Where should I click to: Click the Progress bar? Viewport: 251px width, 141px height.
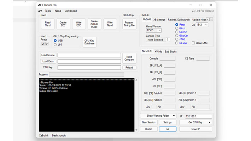(87, 74)
